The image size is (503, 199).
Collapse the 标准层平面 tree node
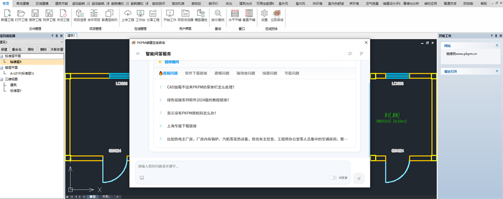click(x=2, y=56)
